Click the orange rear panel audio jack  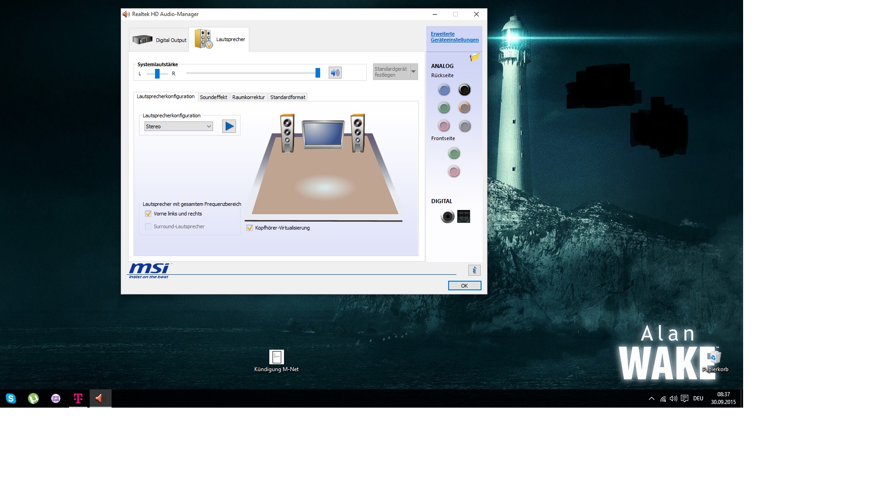(x=464, y=108)
